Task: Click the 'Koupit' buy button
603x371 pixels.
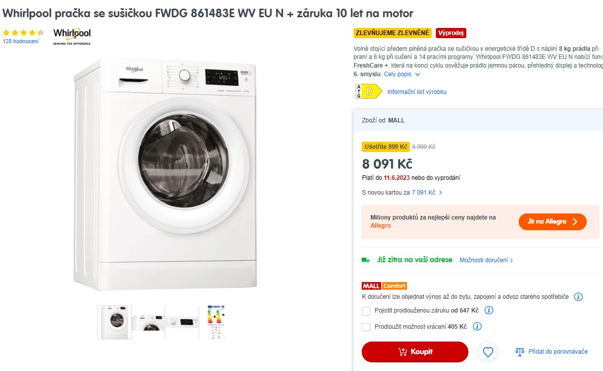Action: (415, 352)
